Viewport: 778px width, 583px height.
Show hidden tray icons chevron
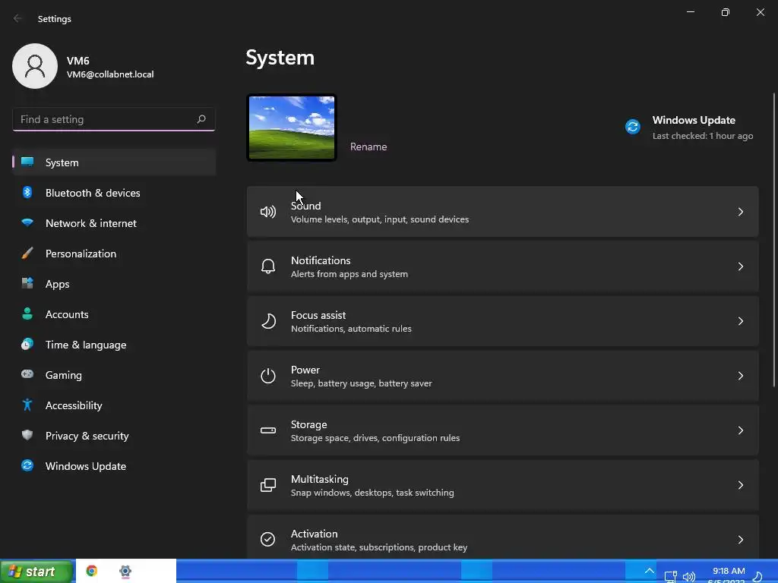point(649,571)
